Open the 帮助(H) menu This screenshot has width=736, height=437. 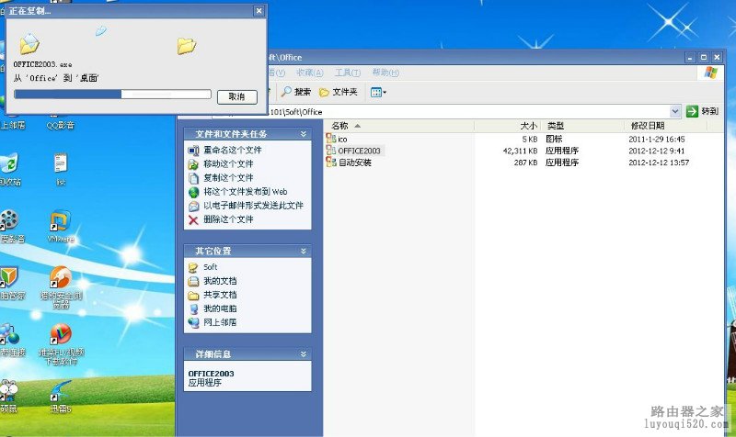pyautogui.click(x=385, y=73)
